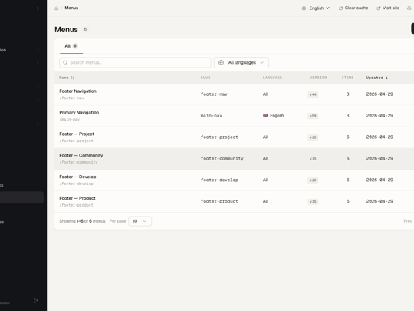Click the magnifier icon in the search box
The width and height of the screenshot is (414, 311).
tap(65, 63)
